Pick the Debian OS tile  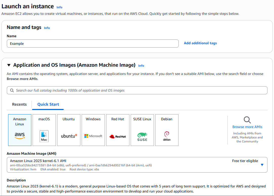point(167,130)
